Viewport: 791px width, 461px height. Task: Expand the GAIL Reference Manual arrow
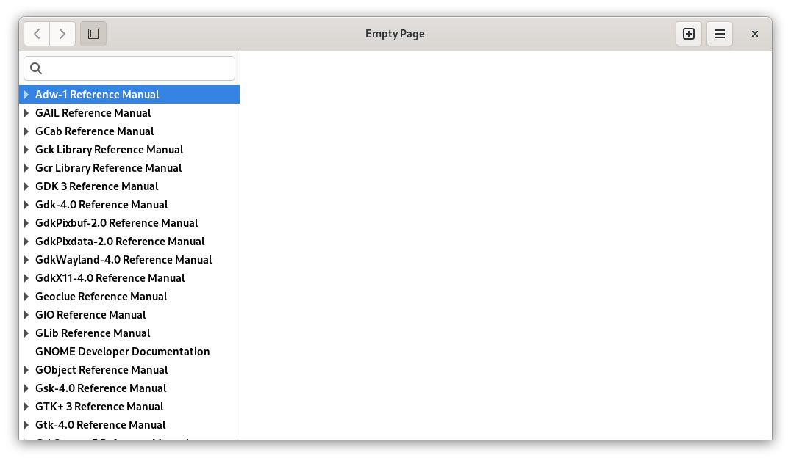pyautogui.click(x=26, y=113)
